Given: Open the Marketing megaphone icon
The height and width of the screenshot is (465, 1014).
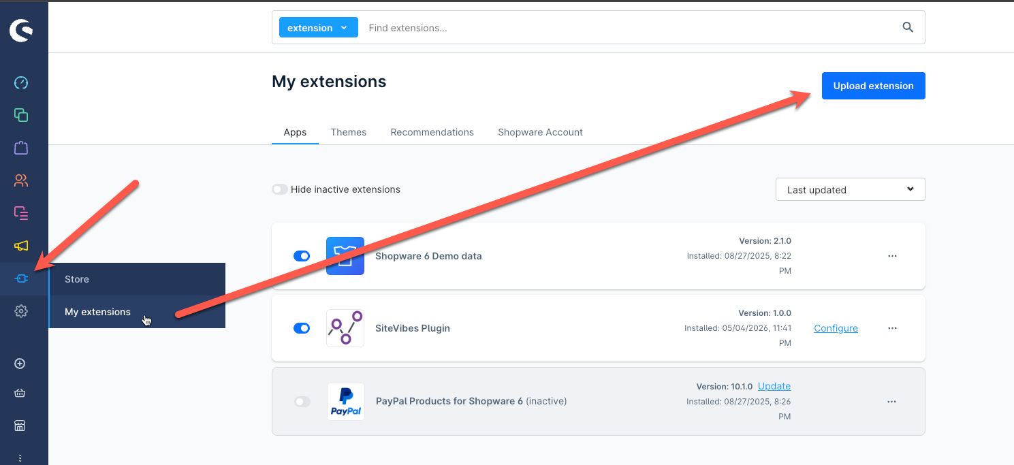Looking at the screenshot, I should coord(21,246).
